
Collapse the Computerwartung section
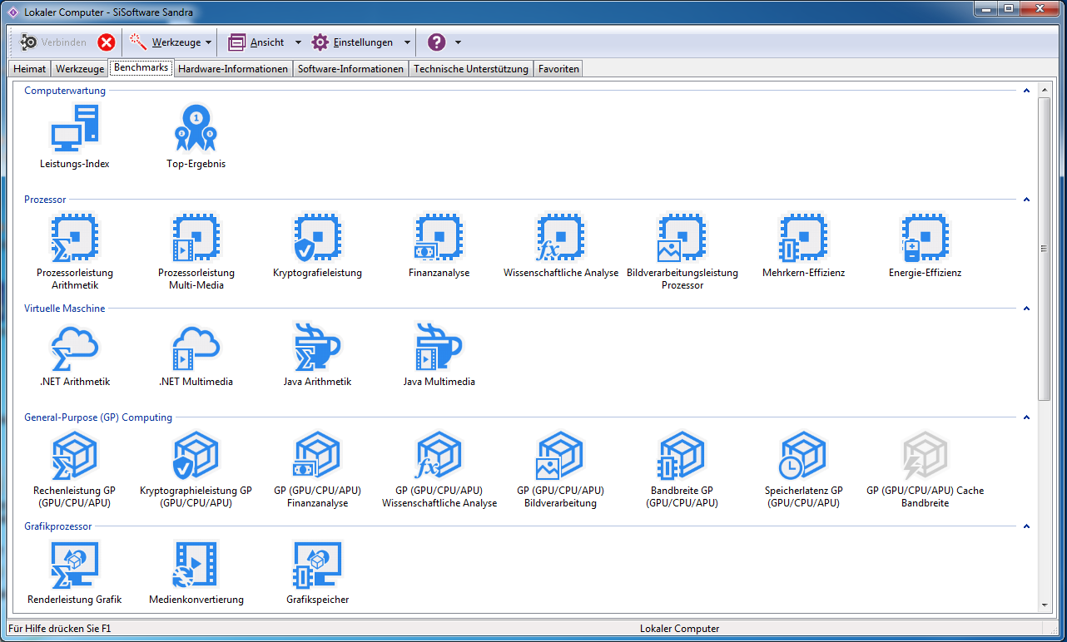point(1026,91)
